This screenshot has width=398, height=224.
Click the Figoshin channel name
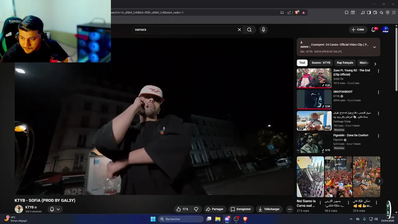click(338, 140)
